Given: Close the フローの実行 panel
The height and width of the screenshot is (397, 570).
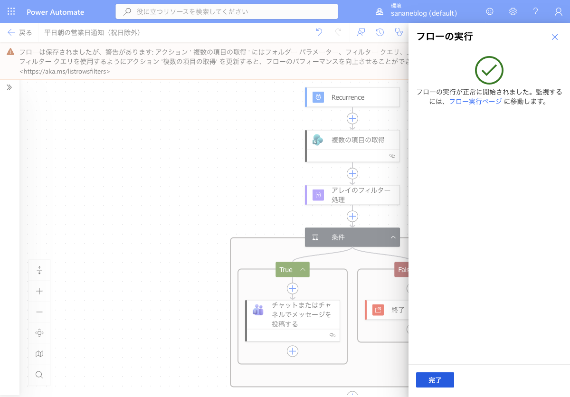Looking at the screenshot, I should tap(555, 37).
